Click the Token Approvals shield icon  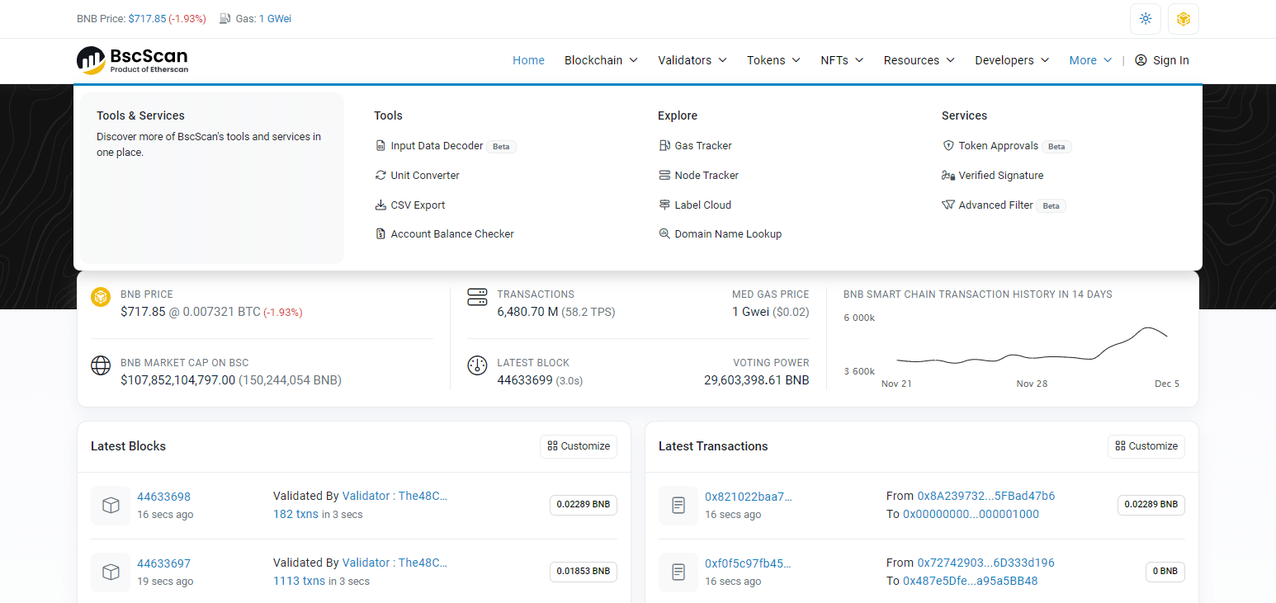(x=948, y=146)
